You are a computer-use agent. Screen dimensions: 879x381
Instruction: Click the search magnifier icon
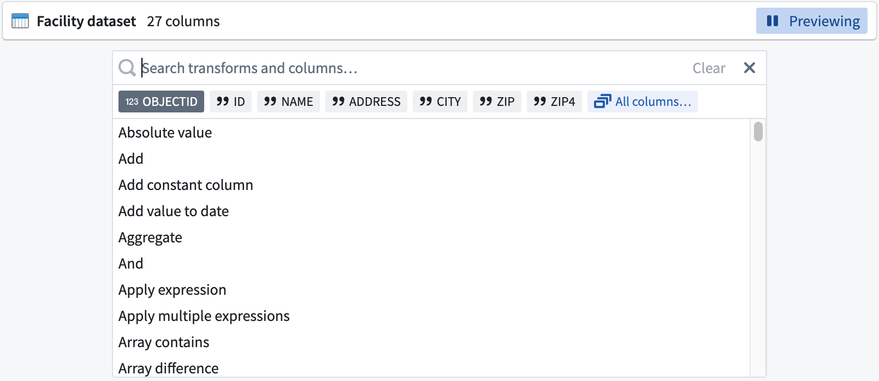click(x=127, y=68)
